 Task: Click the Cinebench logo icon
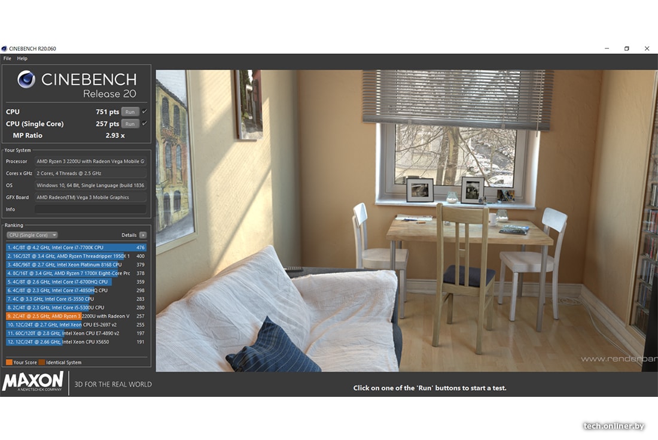(26, 79)
